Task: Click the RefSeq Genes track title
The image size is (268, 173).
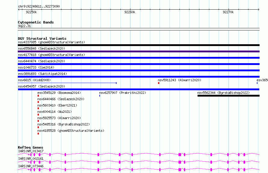Action: click(30, 147)
